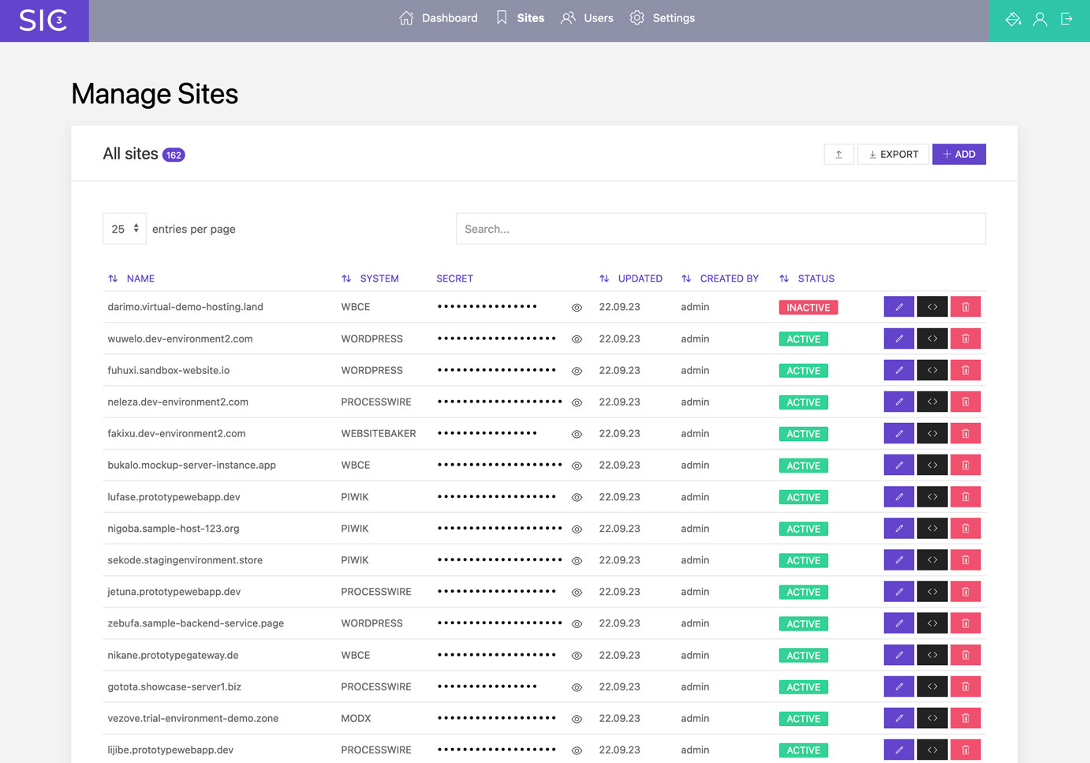
Task: Edit the wuwelo.dev-environment2.com site
Action: pos(899,338)
